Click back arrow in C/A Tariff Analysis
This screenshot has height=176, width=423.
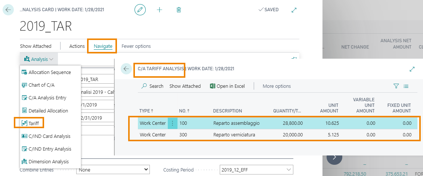[126, 69]
